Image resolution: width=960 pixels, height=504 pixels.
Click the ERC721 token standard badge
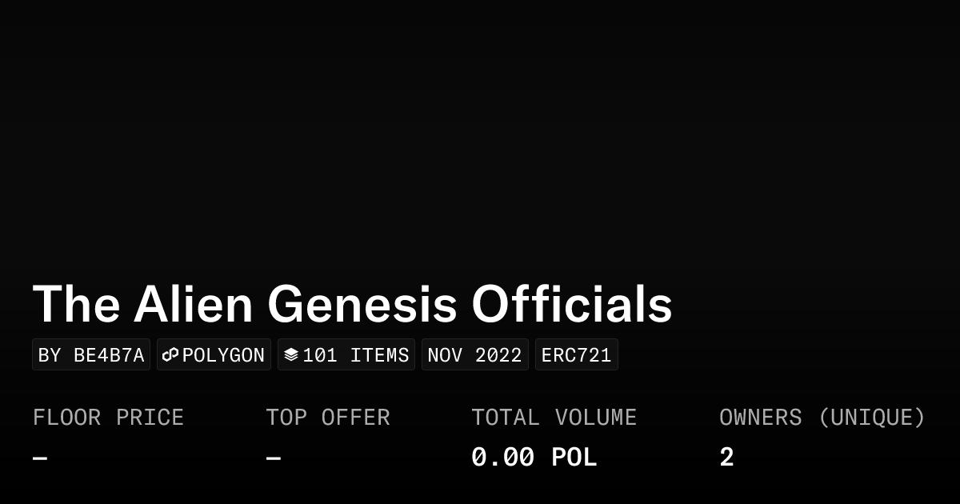[576, 355]
